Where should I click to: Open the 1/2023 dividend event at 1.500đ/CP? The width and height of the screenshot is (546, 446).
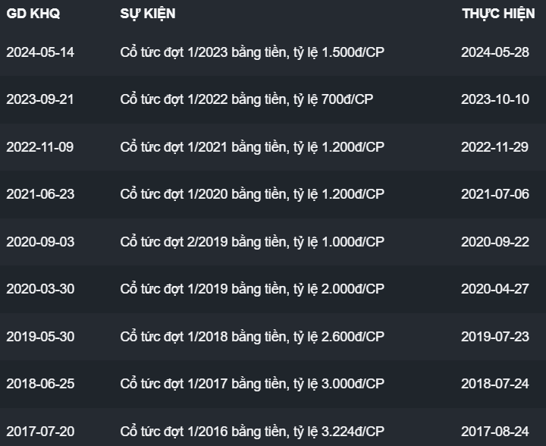(252, 52)
